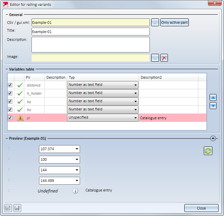Refresh preview with green arrows icon
Viewport: 224px width, 216px height.
click(208, 151)
